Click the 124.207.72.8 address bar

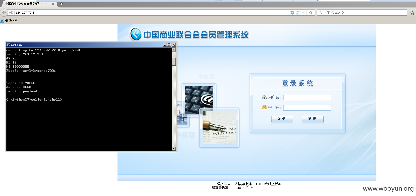tap(152, 13)
